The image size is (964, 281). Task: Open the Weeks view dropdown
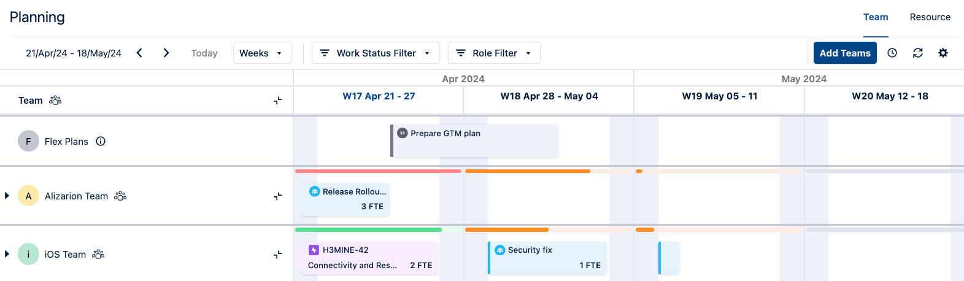(x=262, y=53)
